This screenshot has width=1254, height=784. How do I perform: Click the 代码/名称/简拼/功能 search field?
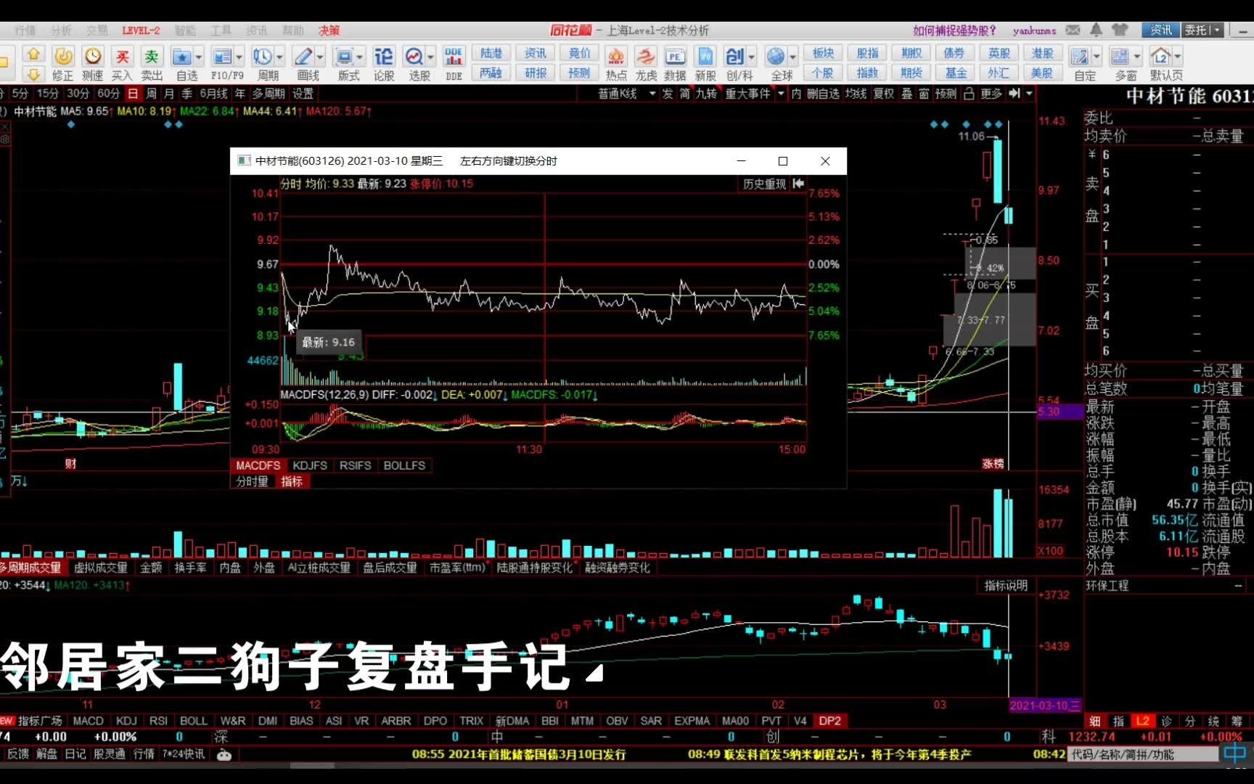click(1142, 754)
